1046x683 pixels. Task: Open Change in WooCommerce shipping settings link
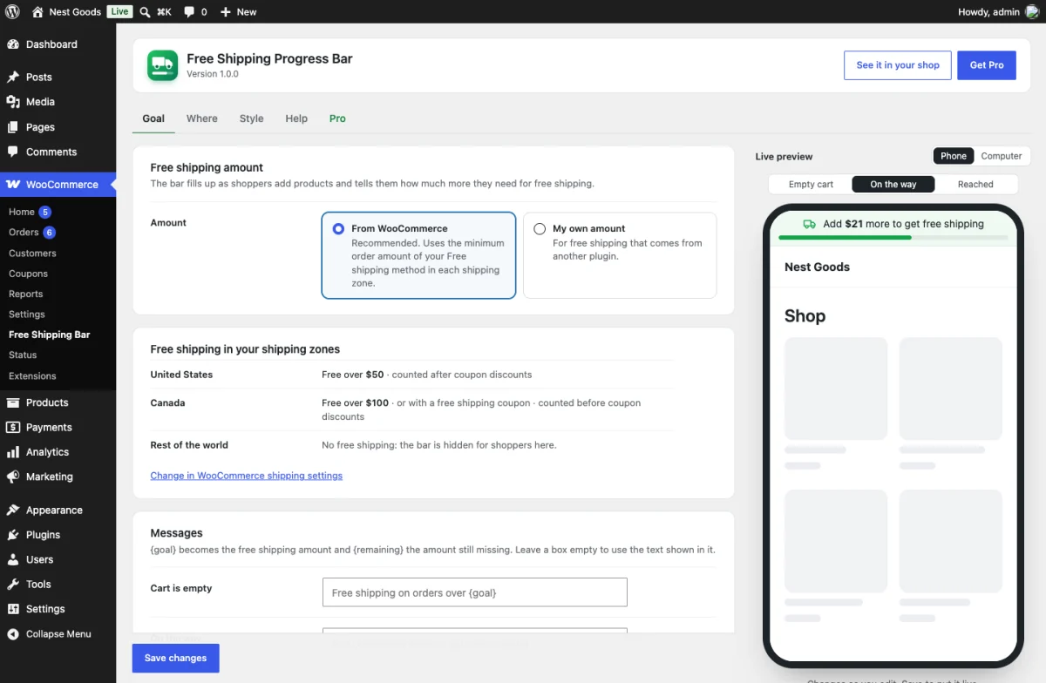point(247,476)
